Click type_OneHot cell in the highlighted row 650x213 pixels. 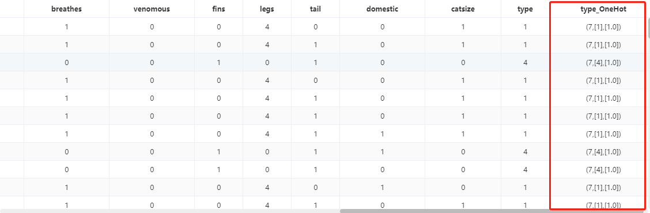coord(603,63)
